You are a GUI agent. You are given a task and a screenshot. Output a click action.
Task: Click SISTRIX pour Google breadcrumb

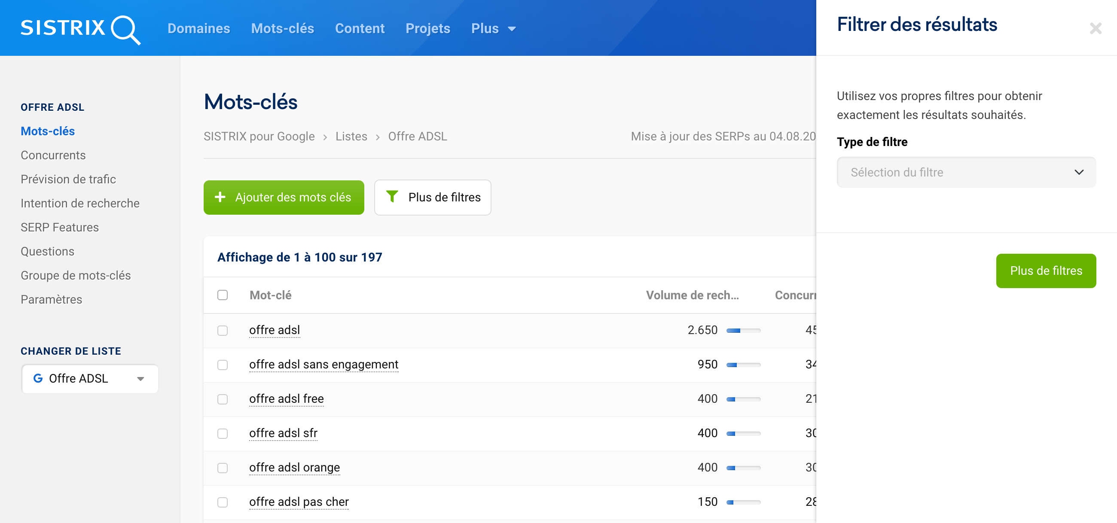(259, 136)
